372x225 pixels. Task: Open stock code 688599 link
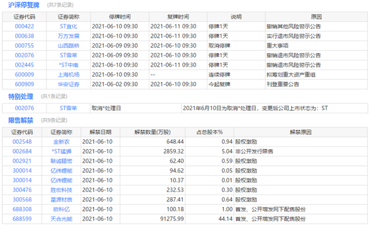pyautogui.click(x=22, y=219)
